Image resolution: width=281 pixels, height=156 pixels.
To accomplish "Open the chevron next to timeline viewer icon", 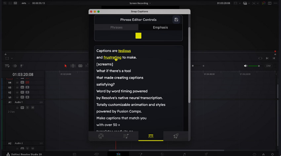I will tap(249, 3).
